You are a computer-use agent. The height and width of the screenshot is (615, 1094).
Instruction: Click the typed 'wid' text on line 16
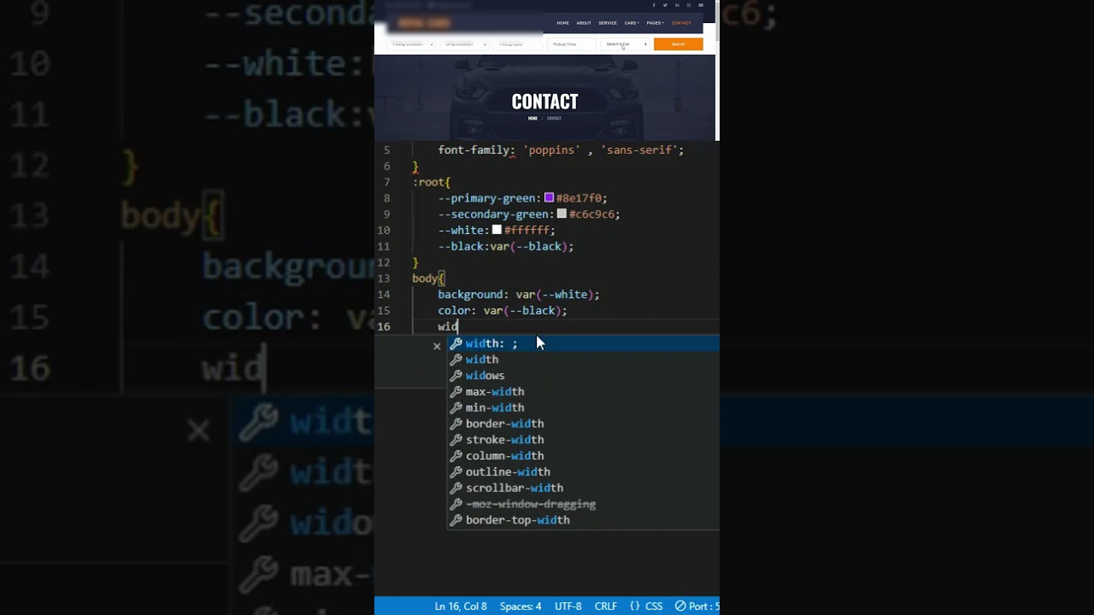tap(448, 327)
